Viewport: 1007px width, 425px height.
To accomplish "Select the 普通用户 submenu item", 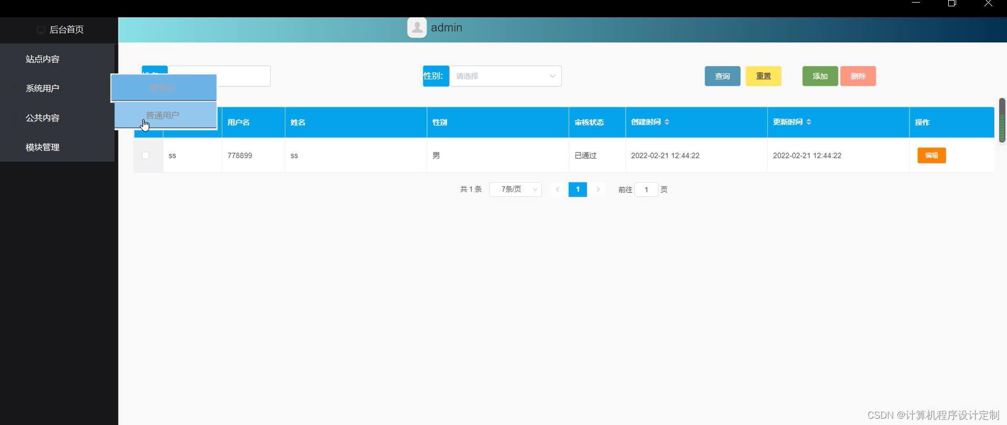I will click(x=166, y=115).
